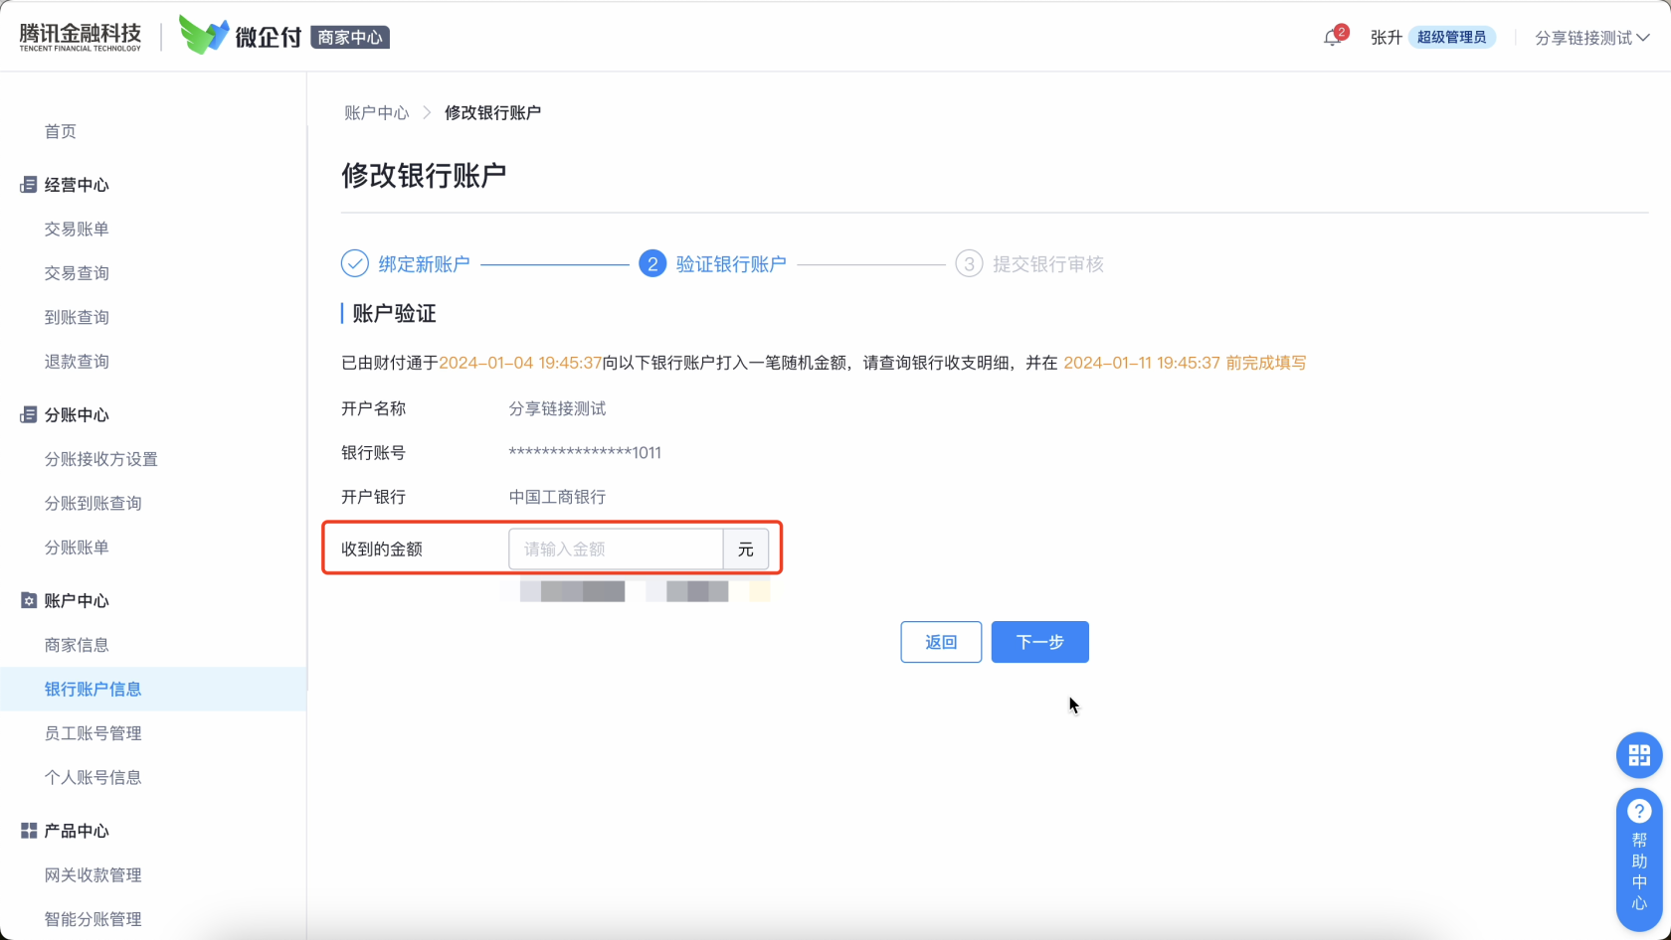Open the 帮助中心 help button
This screenshot has height=940, width=1671.
point(1639,860)
